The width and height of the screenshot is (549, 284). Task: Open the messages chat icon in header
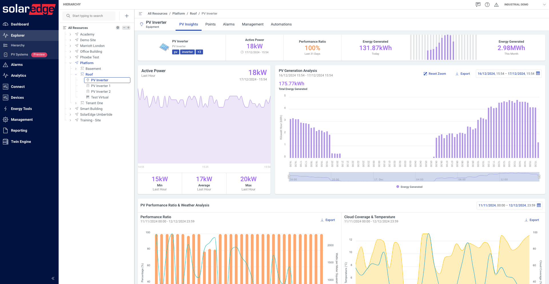coord(478,5)
